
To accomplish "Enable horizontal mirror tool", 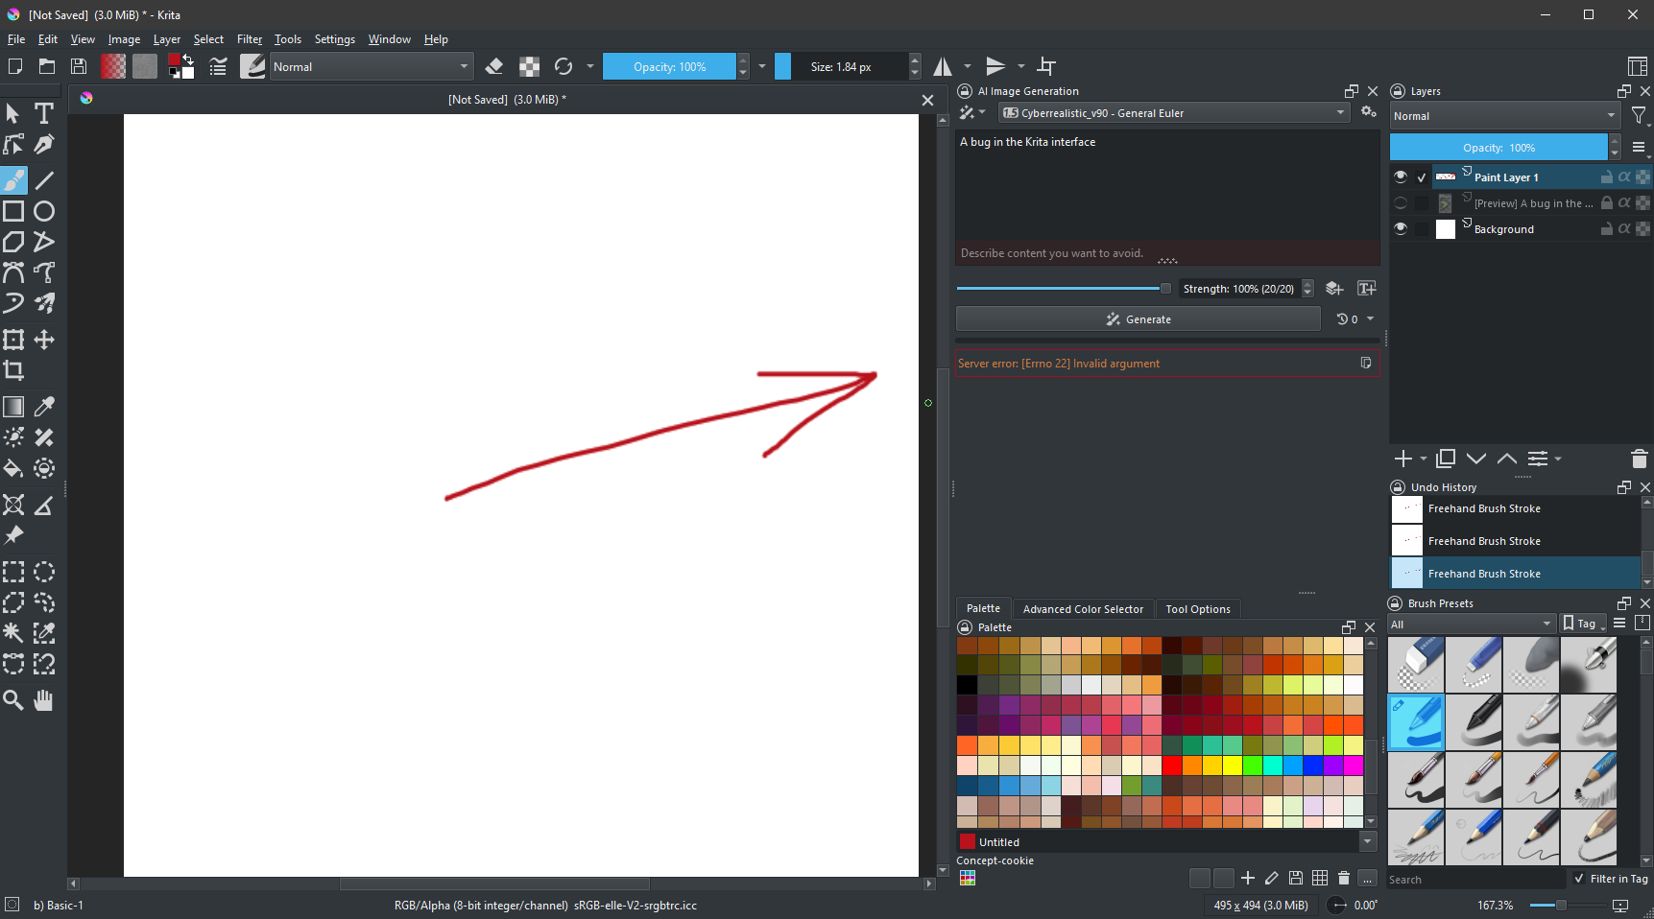I will click(x=944, y=66).
